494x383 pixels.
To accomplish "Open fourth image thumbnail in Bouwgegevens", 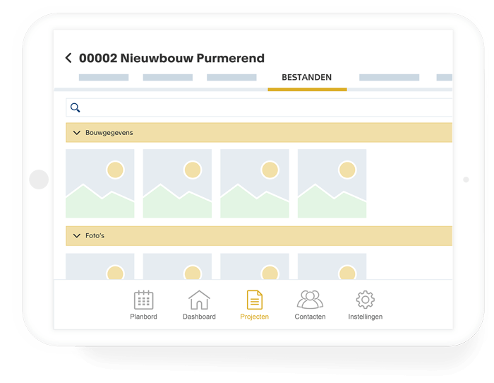I will click(332, 183).
